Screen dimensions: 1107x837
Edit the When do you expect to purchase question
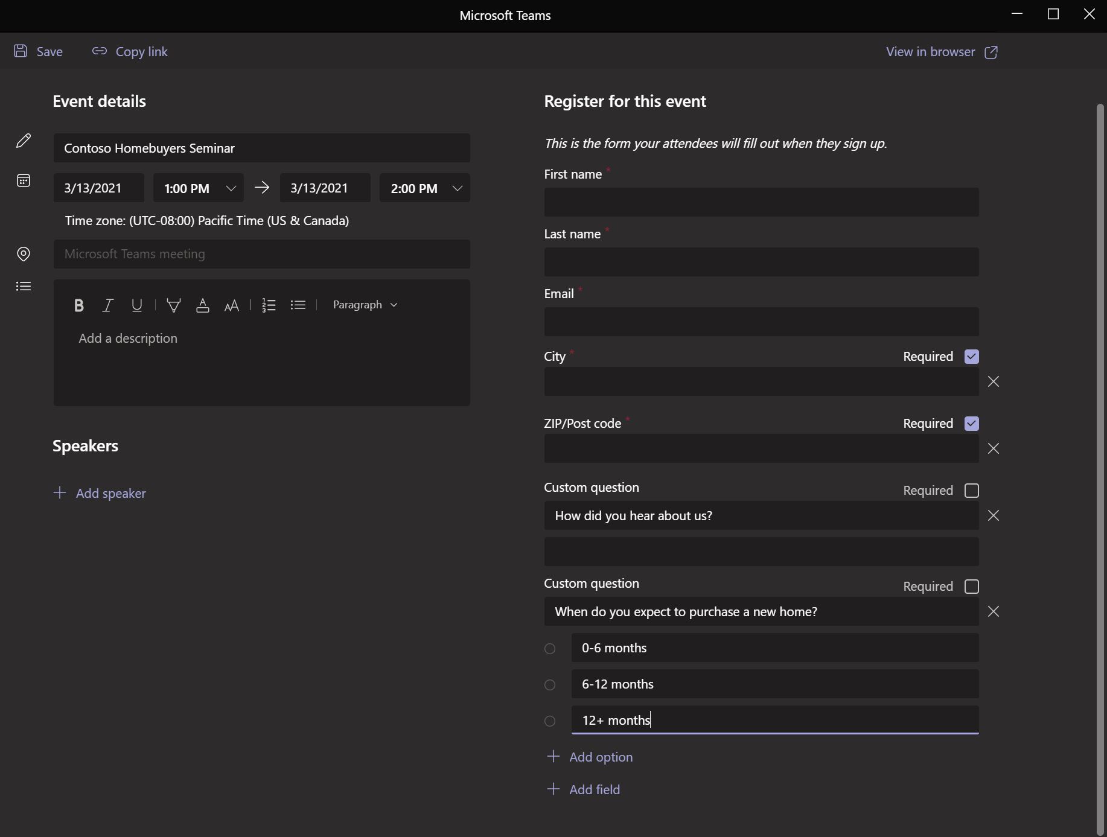[761, 611]
